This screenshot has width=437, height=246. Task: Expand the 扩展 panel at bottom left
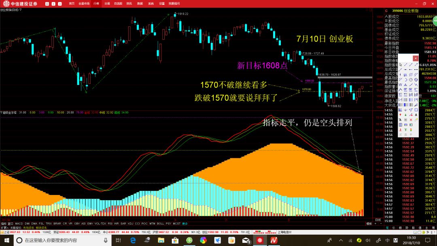click(x=4, y=227)
